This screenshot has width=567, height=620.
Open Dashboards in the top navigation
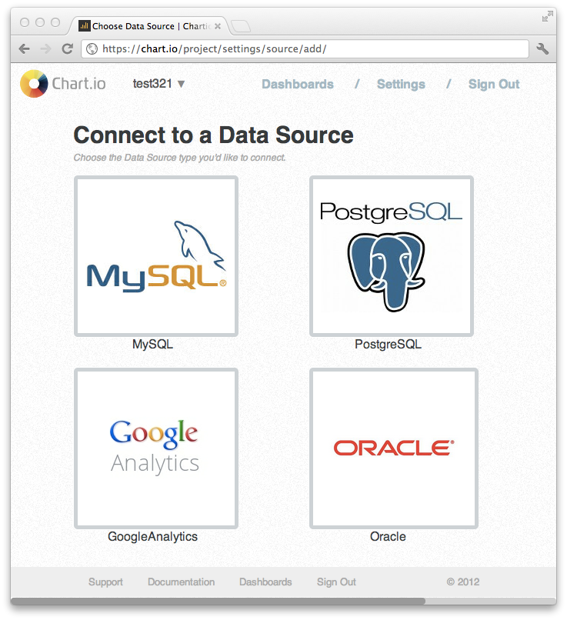point(298,84)
